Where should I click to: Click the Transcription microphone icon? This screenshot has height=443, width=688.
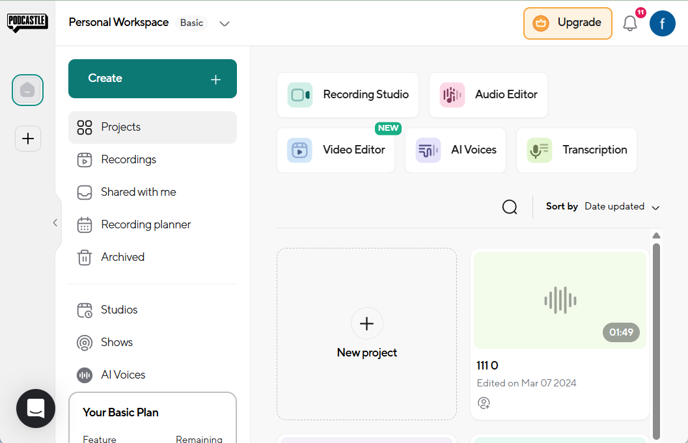pos(539,150)
